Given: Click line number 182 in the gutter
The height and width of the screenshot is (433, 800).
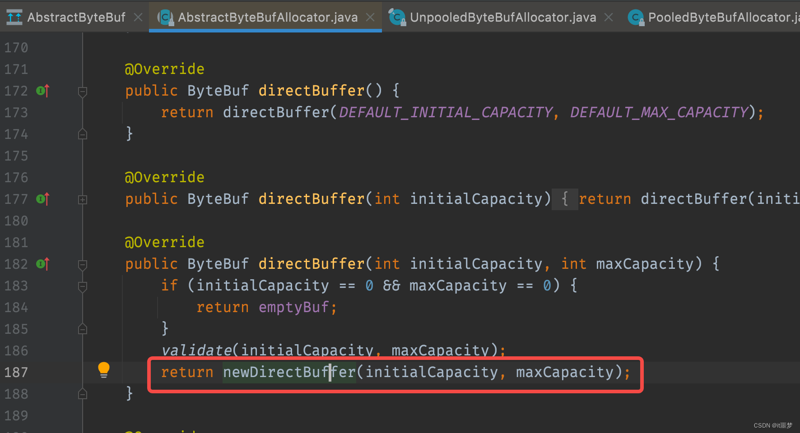Looking at the screenshot, I should point(16,264).
